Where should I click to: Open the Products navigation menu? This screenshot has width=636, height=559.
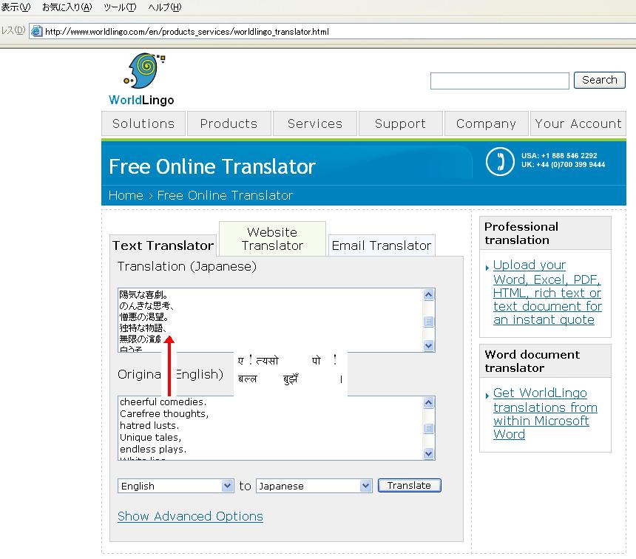click(x=229, y=123)
